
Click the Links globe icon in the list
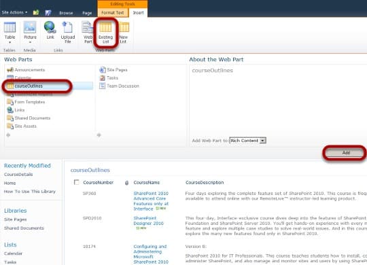[10, 110]
